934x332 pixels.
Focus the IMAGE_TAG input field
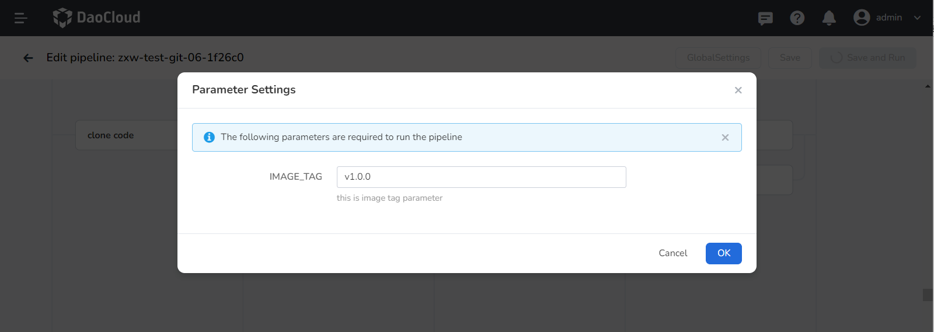(481, 177)
